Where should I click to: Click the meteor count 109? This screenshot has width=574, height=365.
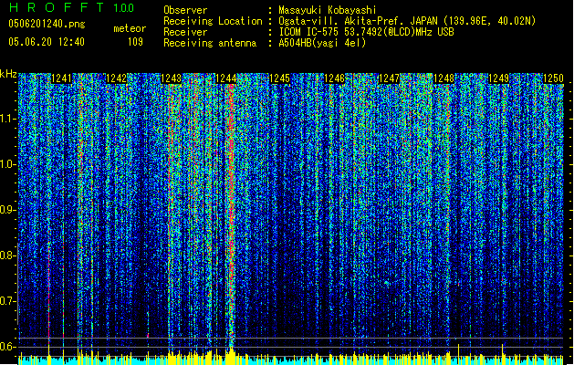pos(135,42)
